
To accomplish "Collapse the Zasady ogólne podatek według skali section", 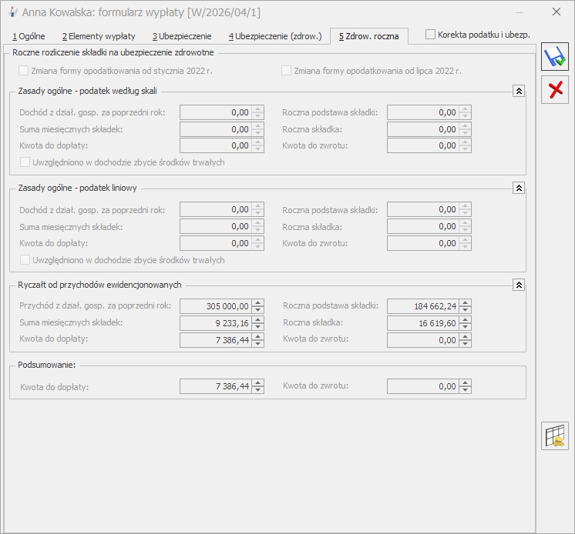I will 519,91.
